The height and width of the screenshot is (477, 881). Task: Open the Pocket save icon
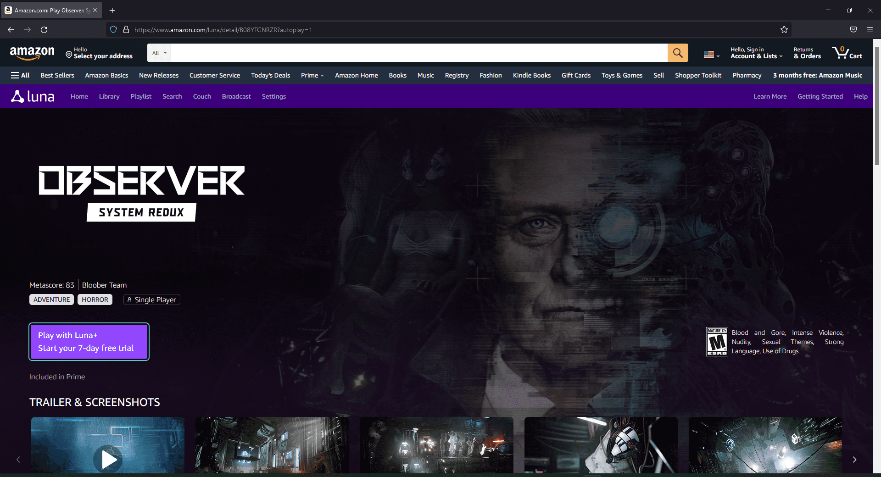click(x=853, y=30)
